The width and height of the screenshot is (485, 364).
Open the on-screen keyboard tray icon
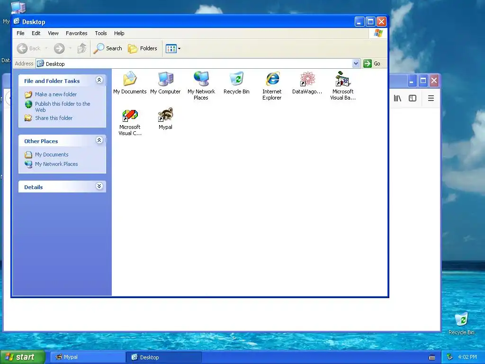[x=432, y=357]
